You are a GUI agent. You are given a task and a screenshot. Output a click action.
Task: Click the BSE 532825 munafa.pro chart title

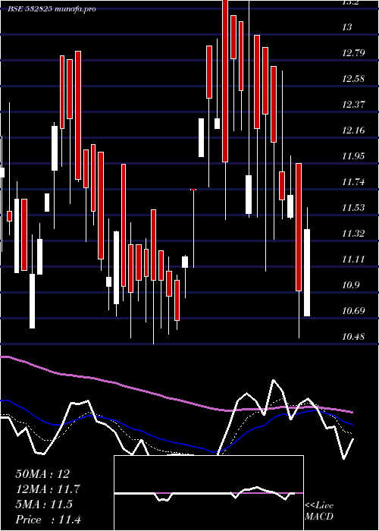(x=52, y=9)
